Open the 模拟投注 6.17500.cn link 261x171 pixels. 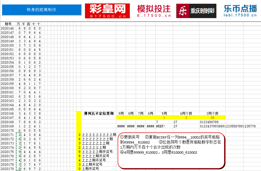coord(154,11)
